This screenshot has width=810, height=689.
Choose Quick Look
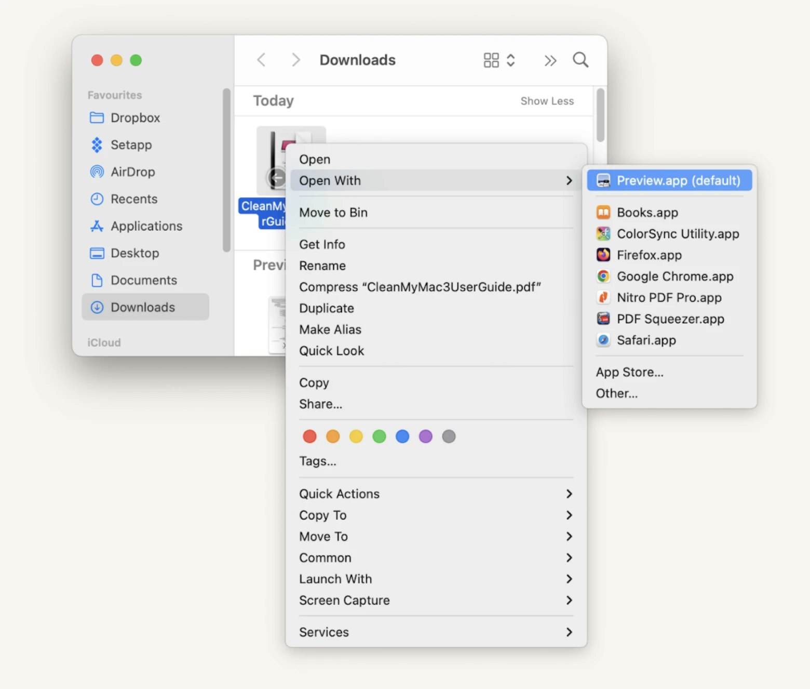436,351
